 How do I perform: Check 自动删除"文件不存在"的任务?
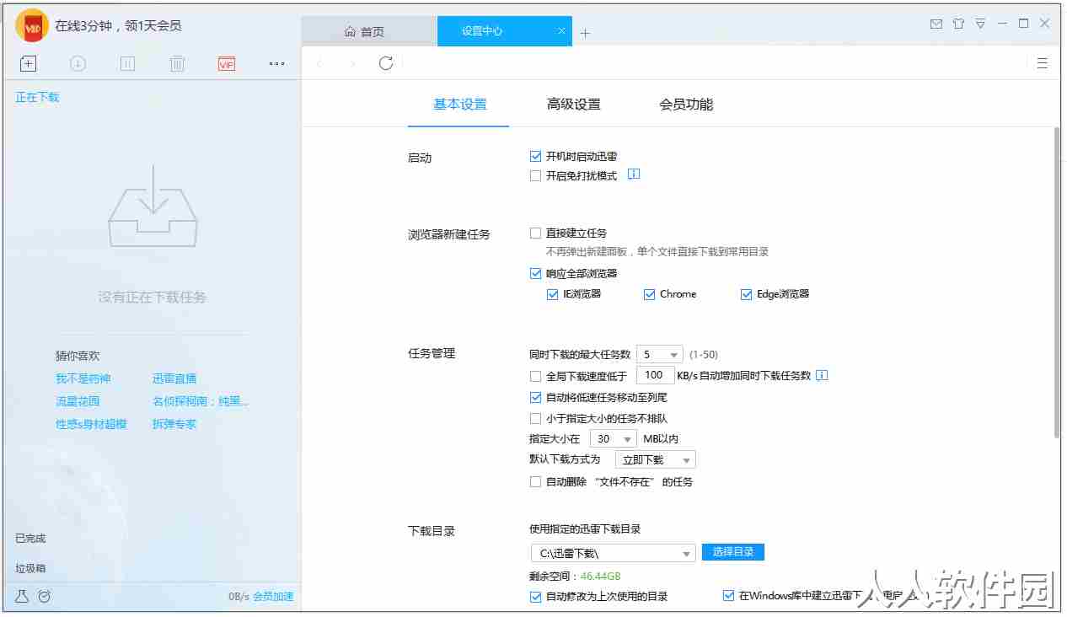[535, 481]
